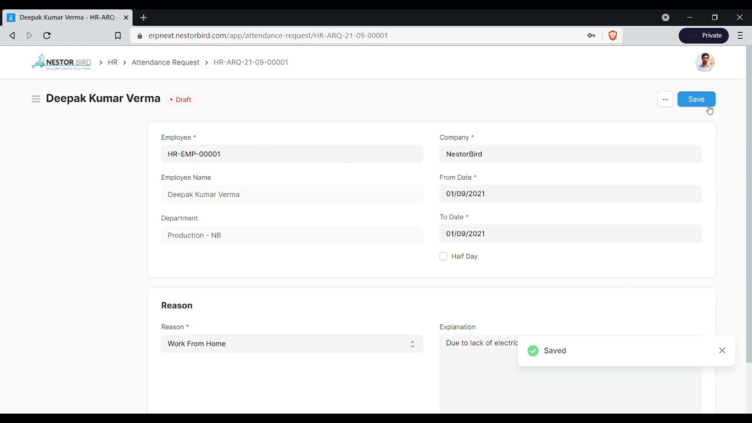Open the Reason dropdown Work From Home
The width and height of the screenshot is (752, 423).
click(292, 344)
